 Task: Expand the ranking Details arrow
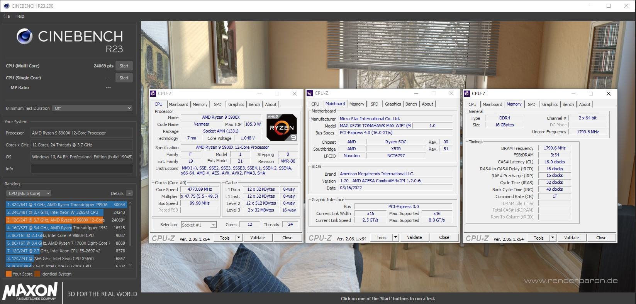point(129,193)
